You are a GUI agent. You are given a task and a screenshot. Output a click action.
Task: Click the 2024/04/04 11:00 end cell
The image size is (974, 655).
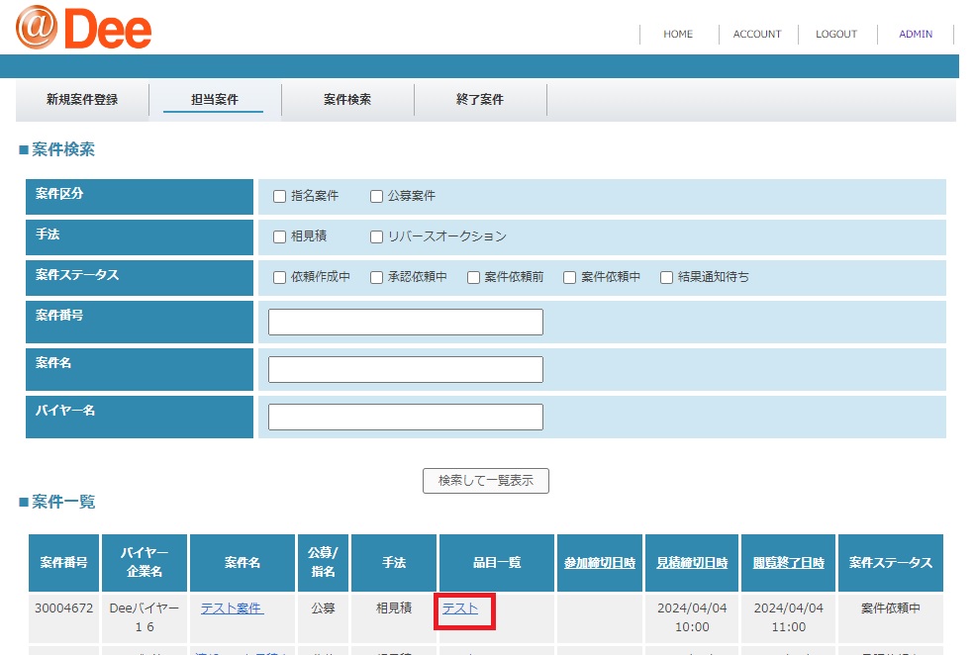[788, 617]
